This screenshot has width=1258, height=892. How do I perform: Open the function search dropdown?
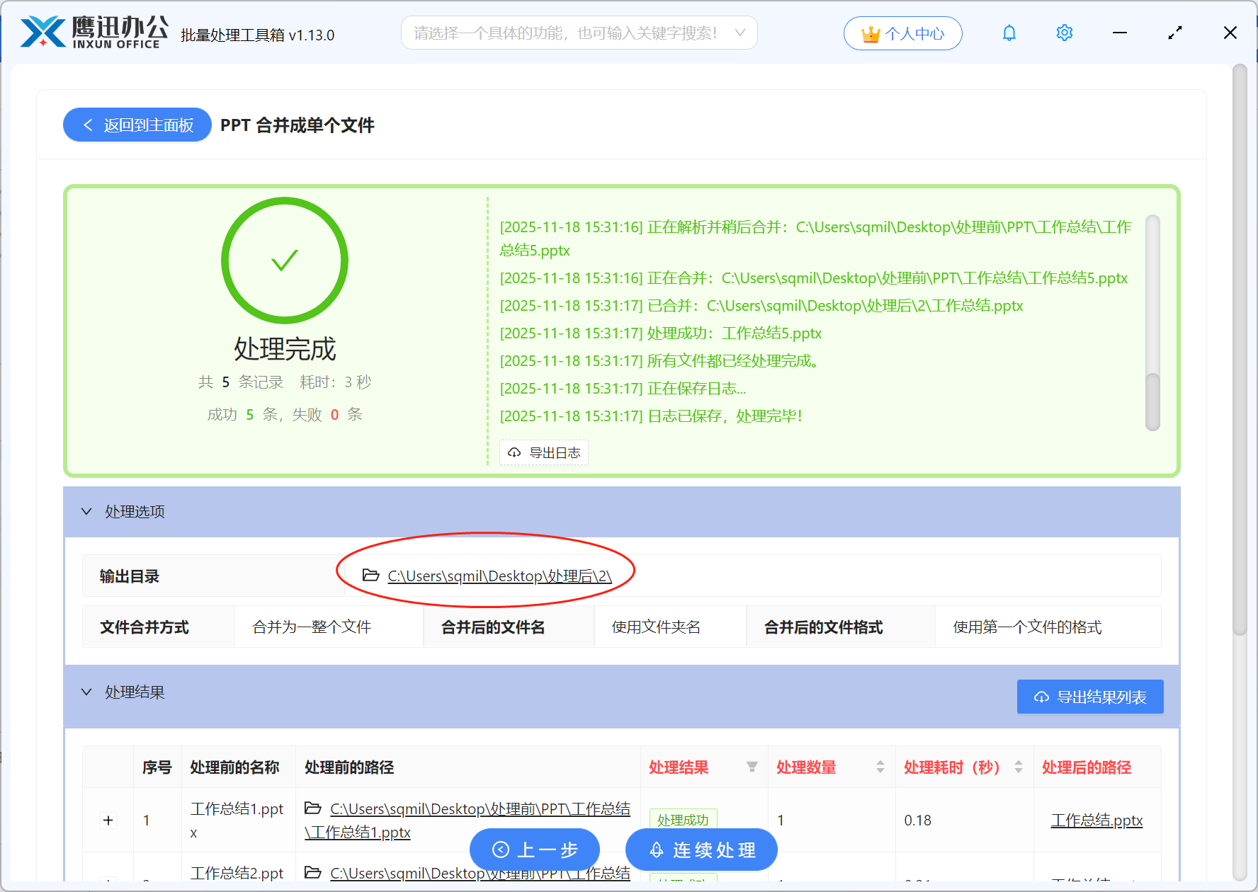[x=739, y=33]
